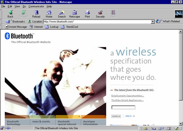183x131 pixels.
Task: Open the Communicator menu
Action: pos(36,6)
